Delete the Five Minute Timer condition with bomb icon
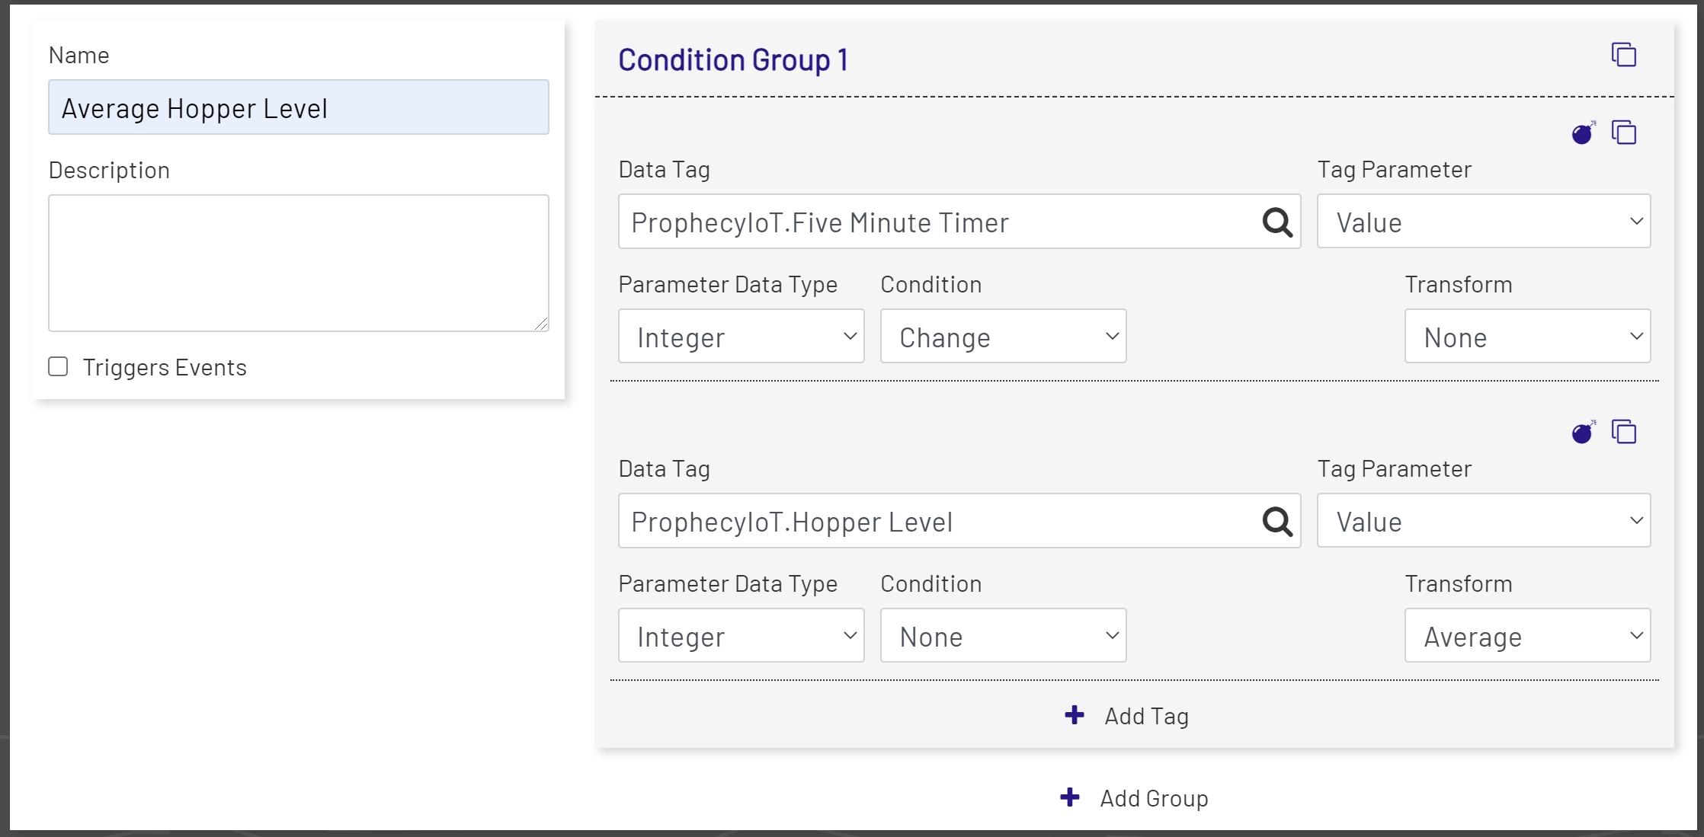 (x=1582, y=133)
